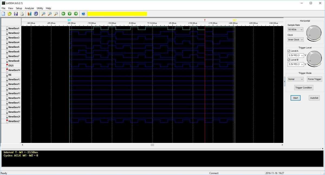Screen dimensions: 325x175
Task: Click the DQS channel trigger icon
Action: point(7,65)
